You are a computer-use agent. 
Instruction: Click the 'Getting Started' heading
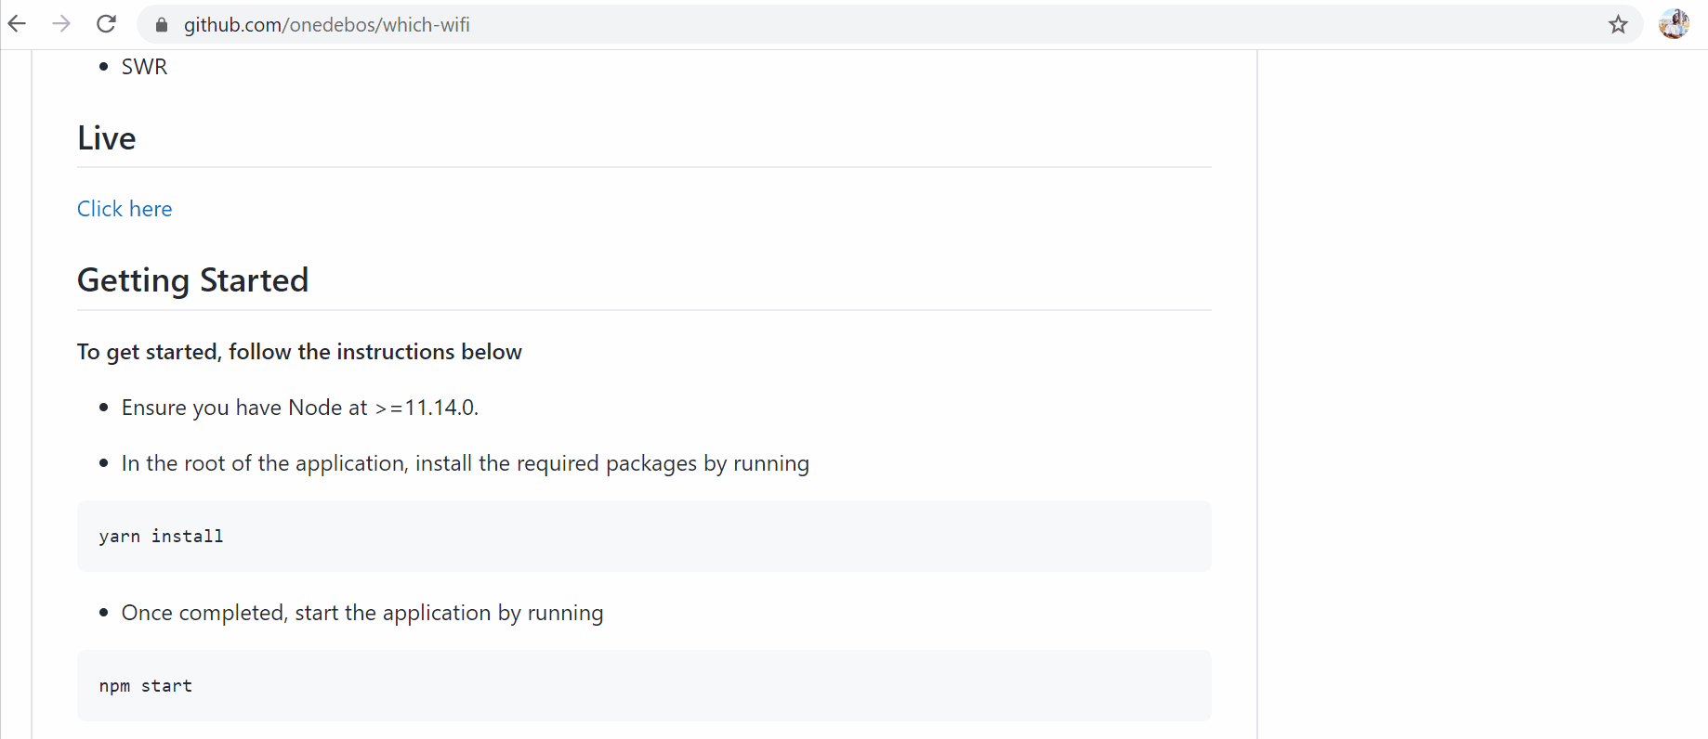click(x=192, y=280)
